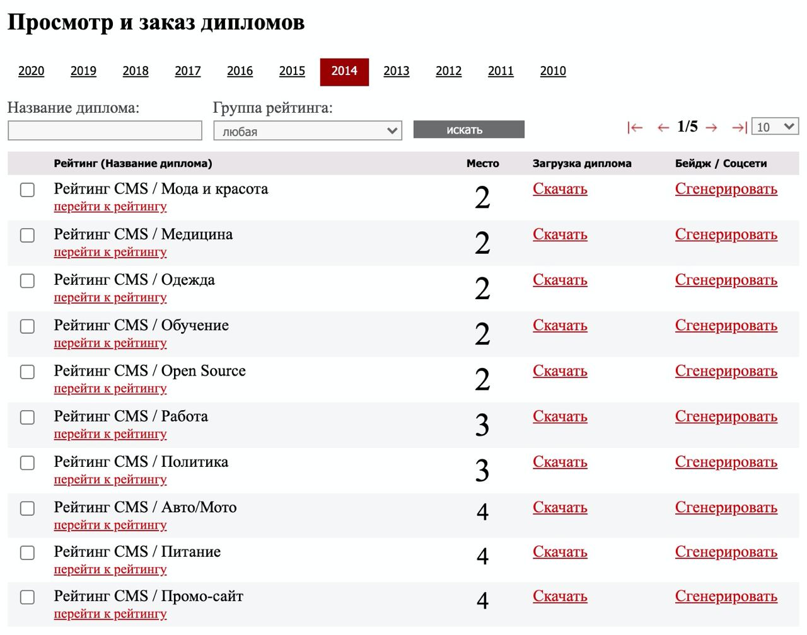The width and height of the screenshot is (807, 635).
Task: Download the Политика diploma
Action: coord(560,462)
